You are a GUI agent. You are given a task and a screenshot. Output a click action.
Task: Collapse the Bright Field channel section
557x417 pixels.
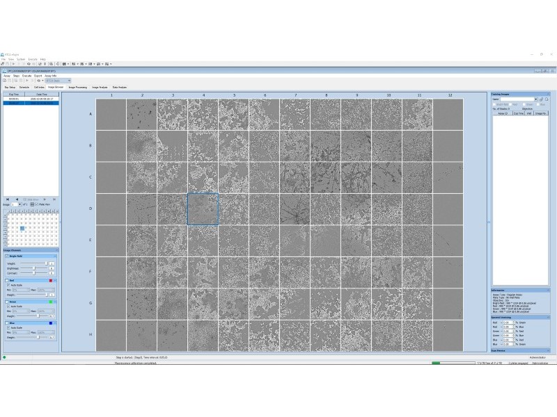(55, 256)
